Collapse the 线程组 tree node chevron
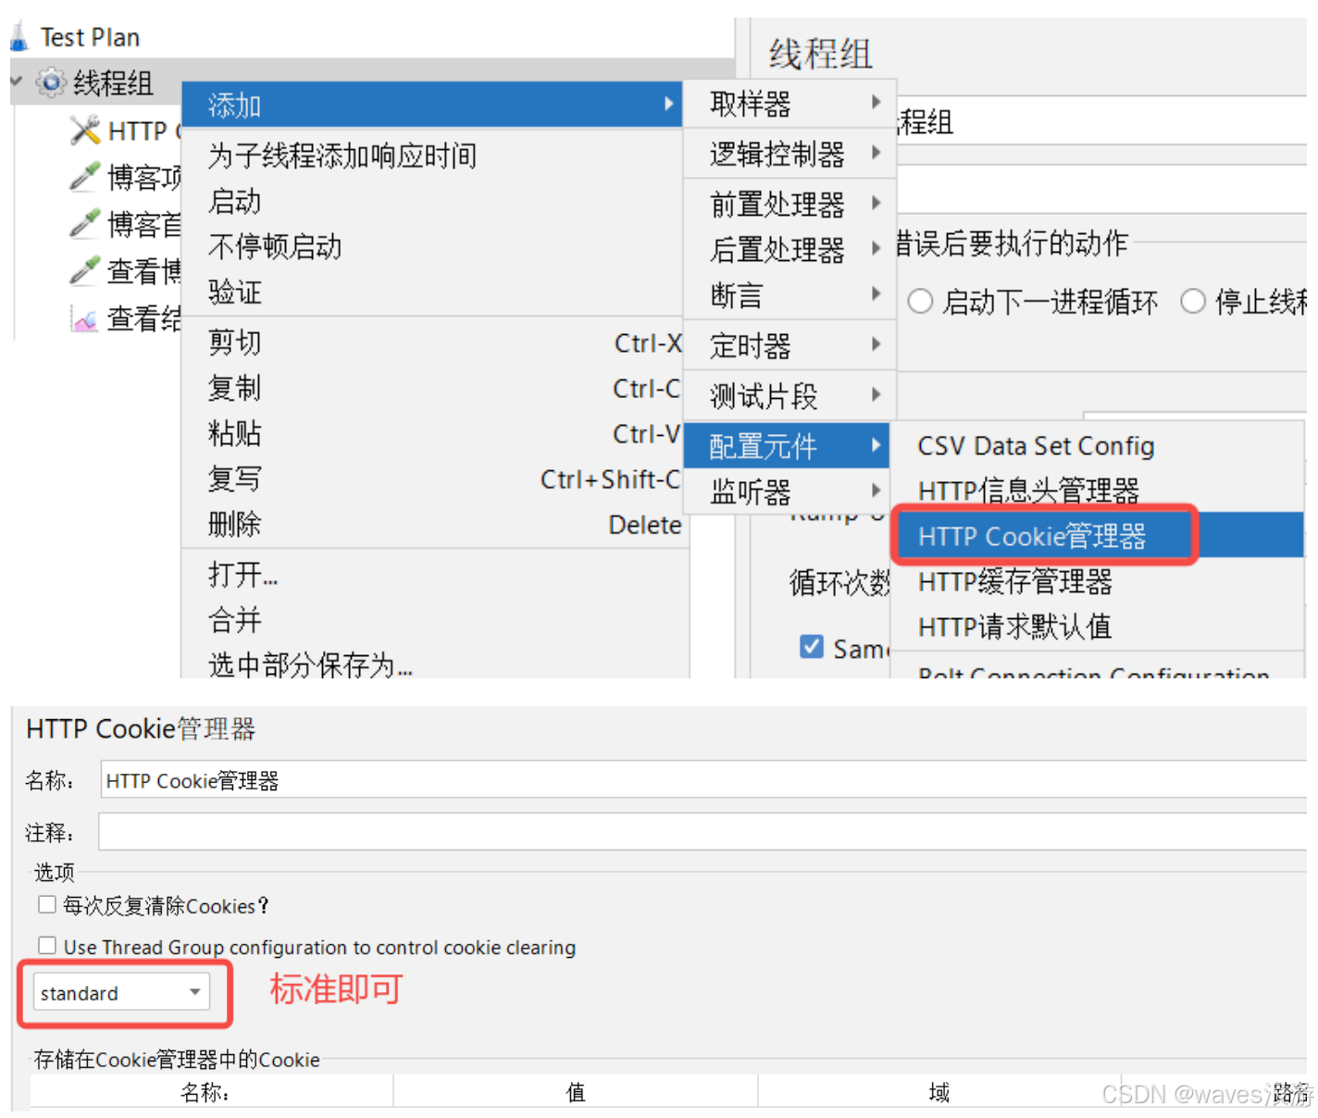 pyautogui.click(x=16, y=81)
